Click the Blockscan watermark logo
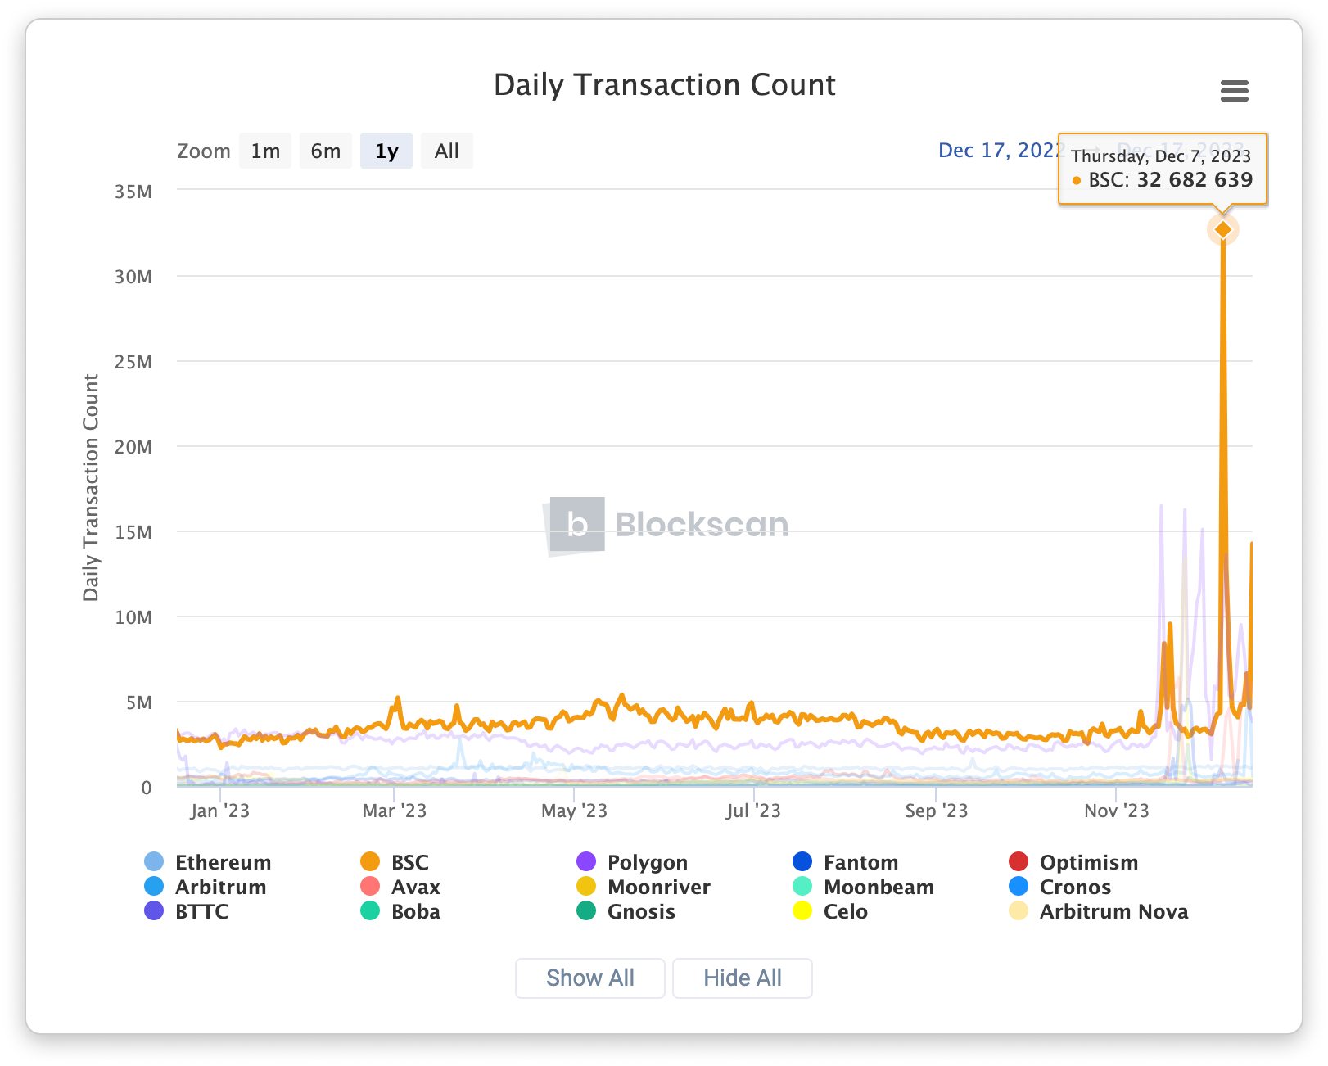Screen dimensions: 1328x1066 tap(666, 525)
